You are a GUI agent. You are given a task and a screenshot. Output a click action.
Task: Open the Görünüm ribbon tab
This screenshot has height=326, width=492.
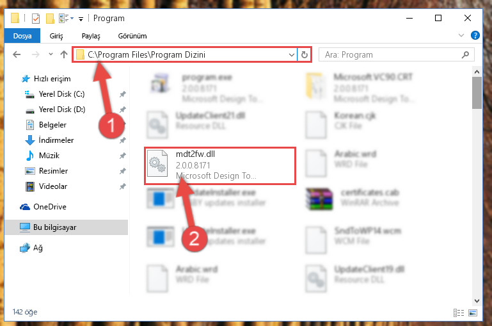pos(132,36)
